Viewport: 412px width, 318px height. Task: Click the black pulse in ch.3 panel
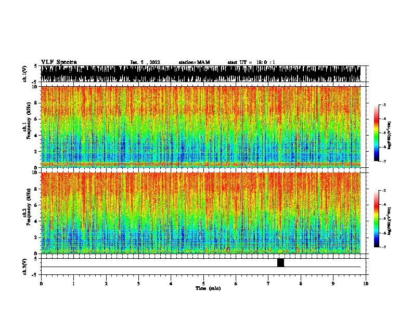(280, 262)
